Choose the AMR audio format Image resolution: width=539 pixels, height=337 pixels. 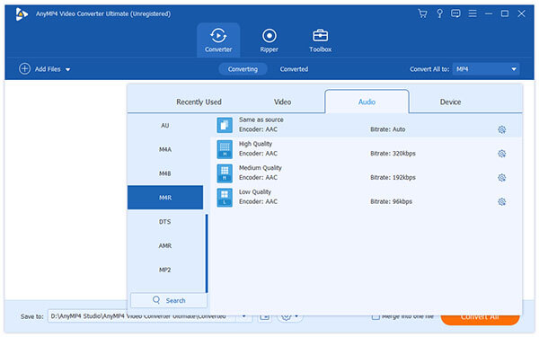click(165, 246)
